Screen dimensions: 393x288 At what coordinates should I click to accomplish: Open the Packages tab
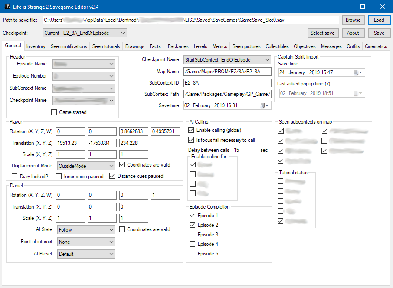coord(178,46)
